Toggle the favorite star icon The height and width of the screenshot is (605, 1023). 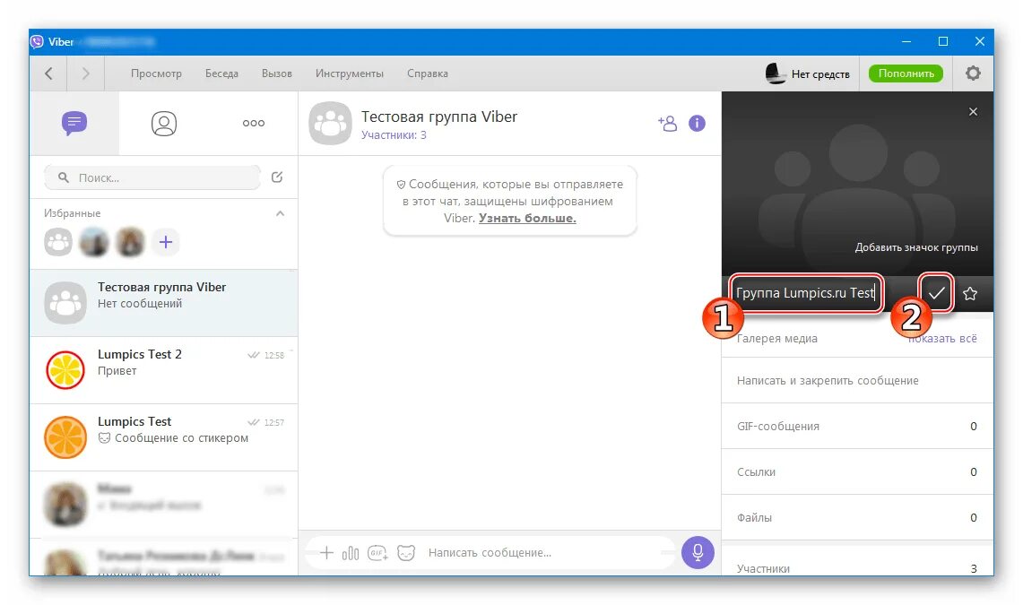(970, 293)
